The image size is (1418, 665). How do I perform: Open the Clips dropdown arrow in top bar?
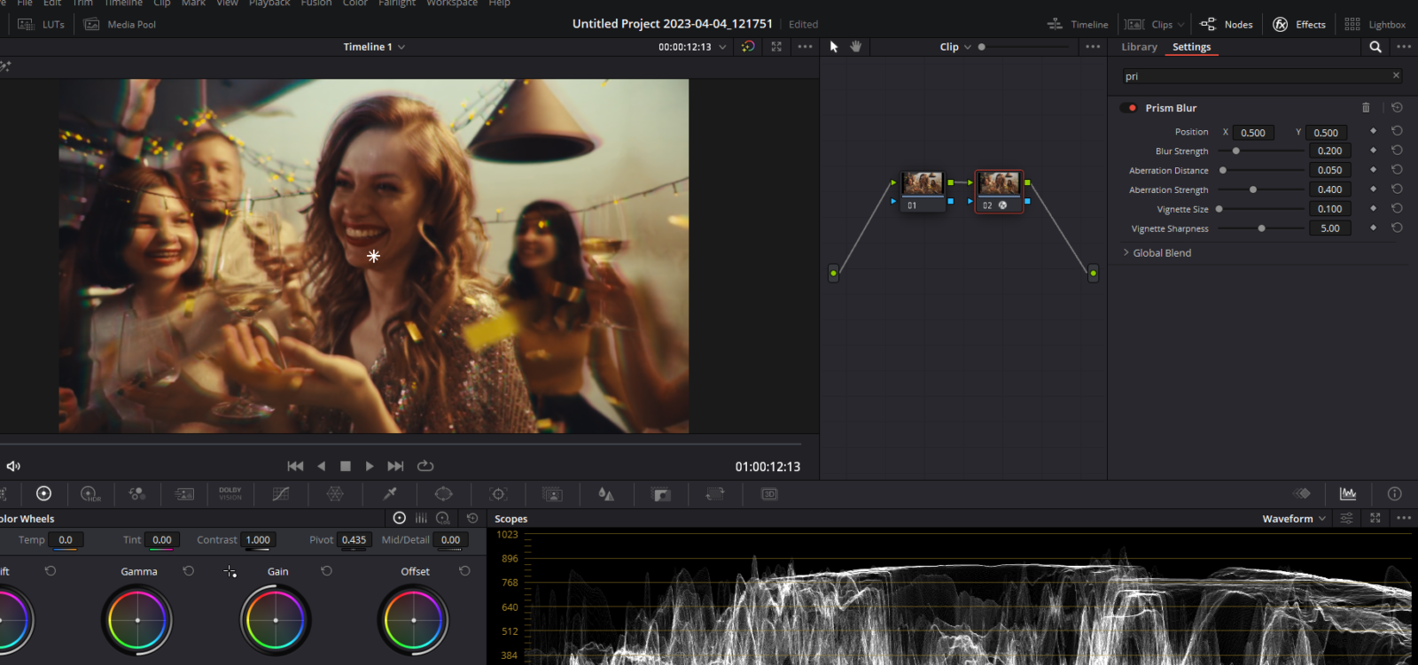(x=1180, y=25)
